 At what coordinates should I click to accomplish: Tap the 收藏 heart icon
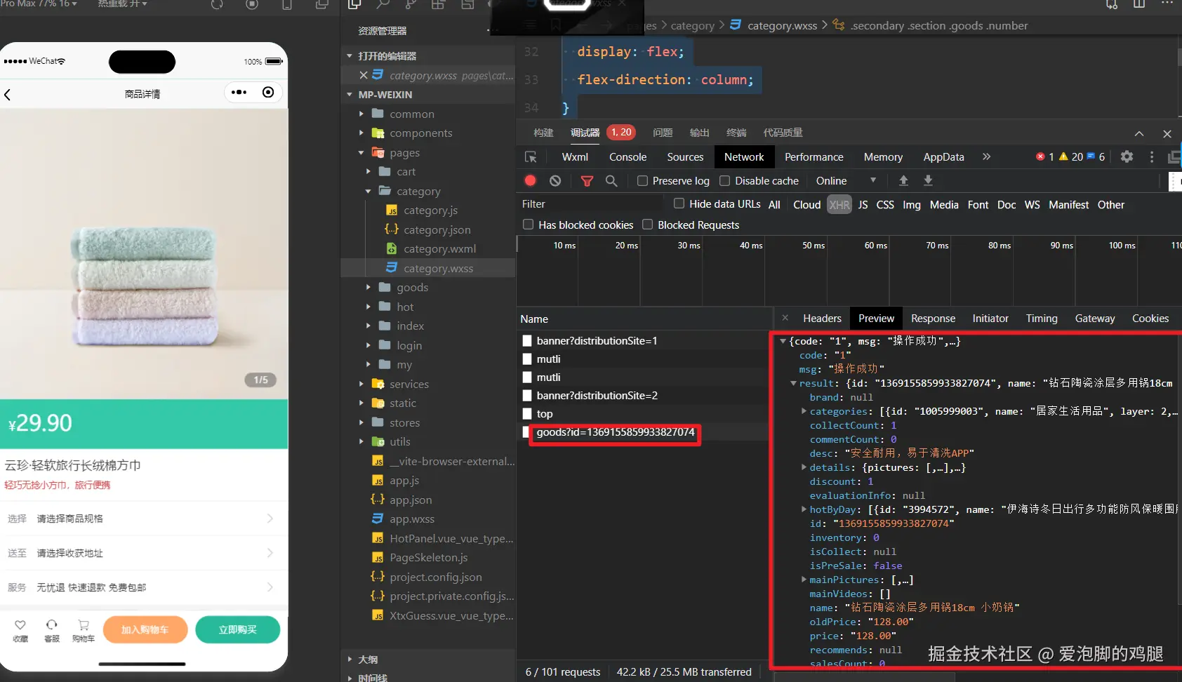pos(20,624)
